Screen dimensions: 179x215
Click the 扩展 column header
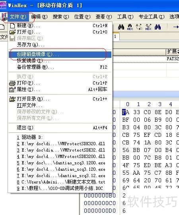173,52
